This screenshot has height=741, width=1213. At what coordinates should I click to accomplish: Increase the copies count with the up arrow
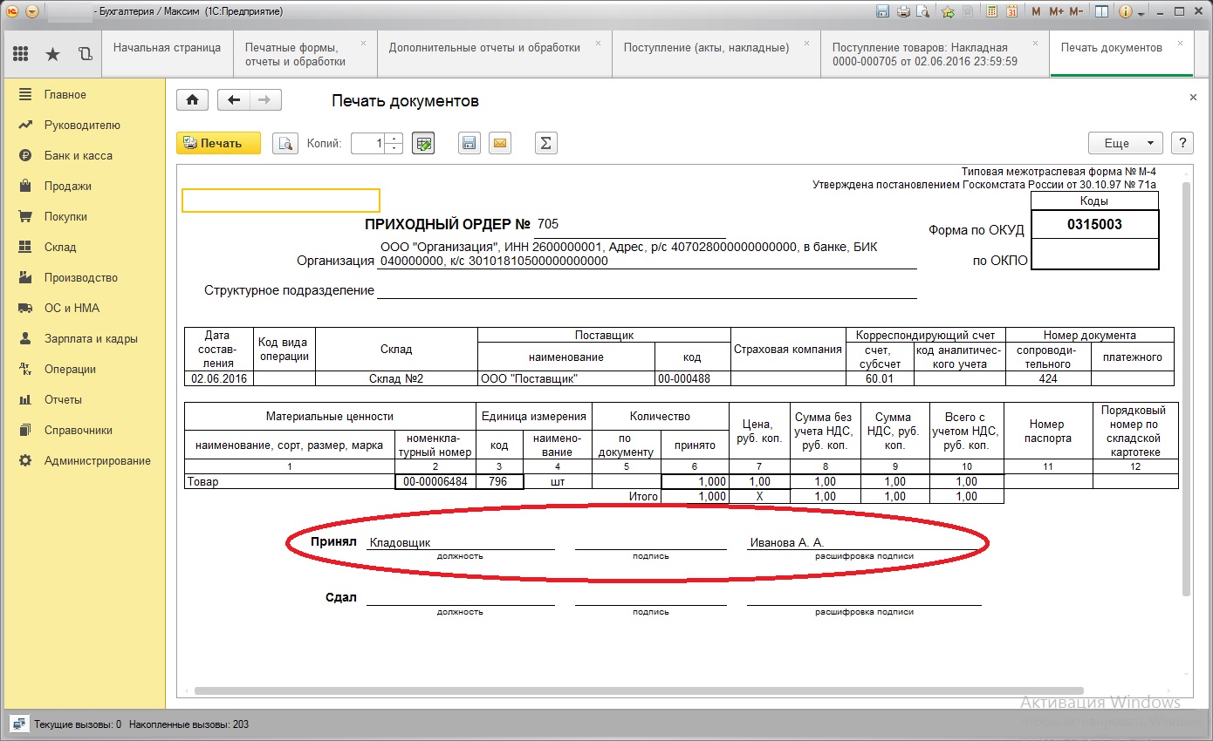click(394, 139)
